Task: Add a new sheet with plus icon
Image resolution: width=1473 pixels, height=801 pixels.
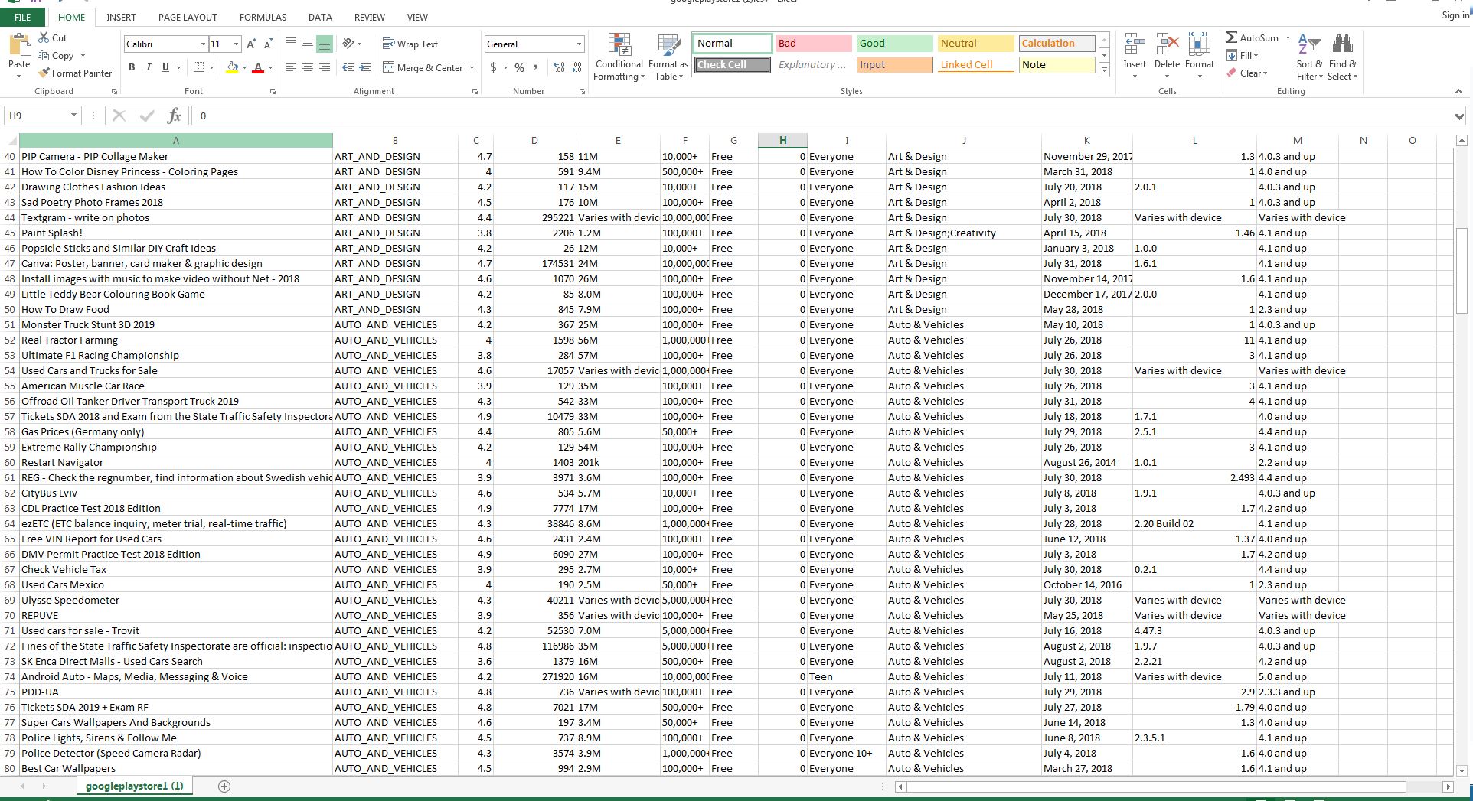Action: [224, 786]
